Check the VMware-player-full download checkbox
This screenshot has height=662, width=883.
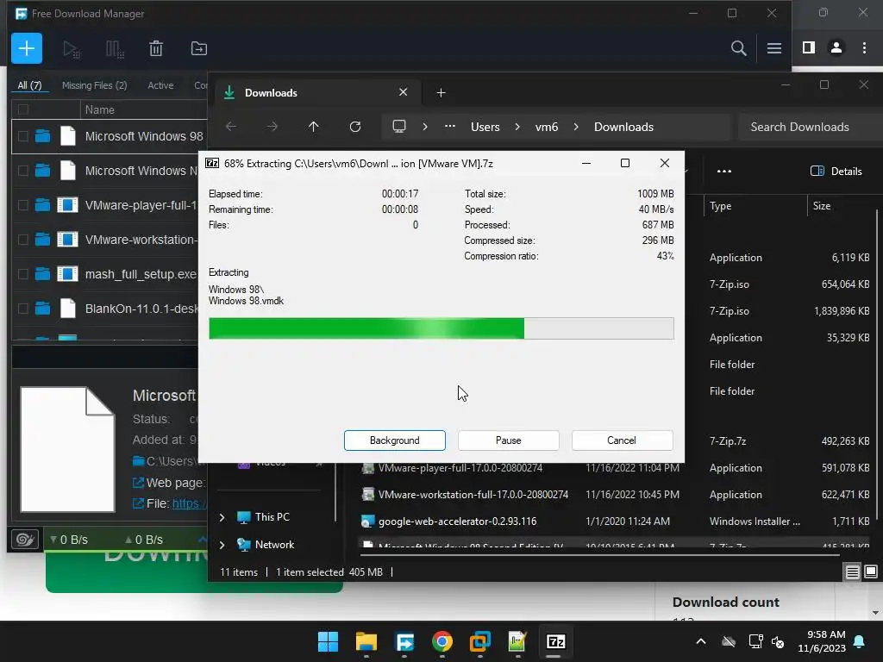pyautogui.click(x=23, y=205)
